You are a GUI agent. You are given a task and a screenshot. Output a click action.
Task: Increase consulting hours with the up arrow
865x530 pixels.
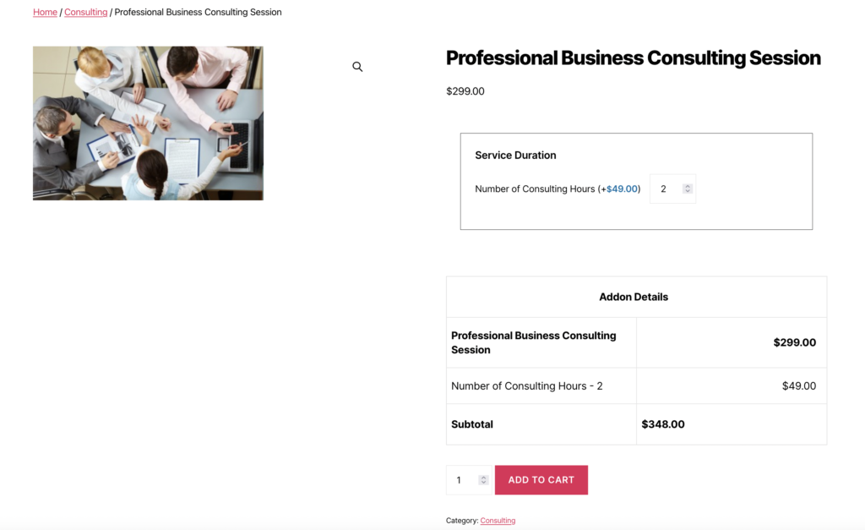pos(688,186)
